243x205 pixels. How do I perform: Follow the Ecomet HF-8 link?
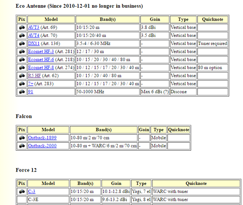41,68
